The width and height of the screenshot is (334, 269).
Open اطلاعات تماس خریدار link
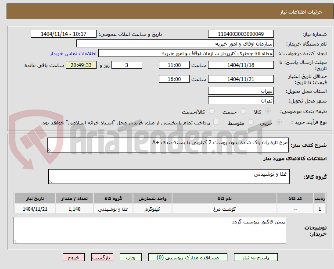73,53
